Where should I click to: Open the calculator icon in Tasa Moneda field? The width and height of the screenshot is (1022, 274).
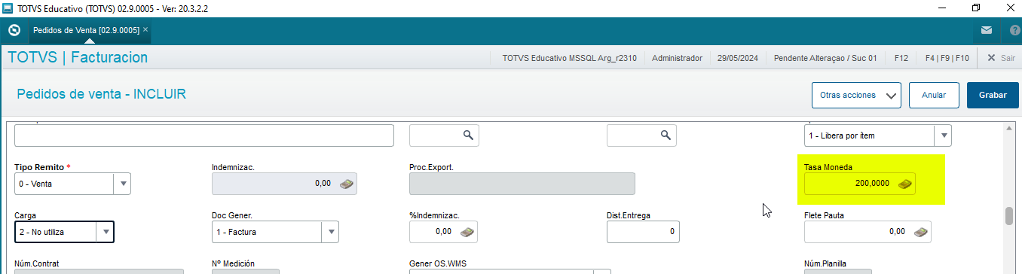coord(905,184)
